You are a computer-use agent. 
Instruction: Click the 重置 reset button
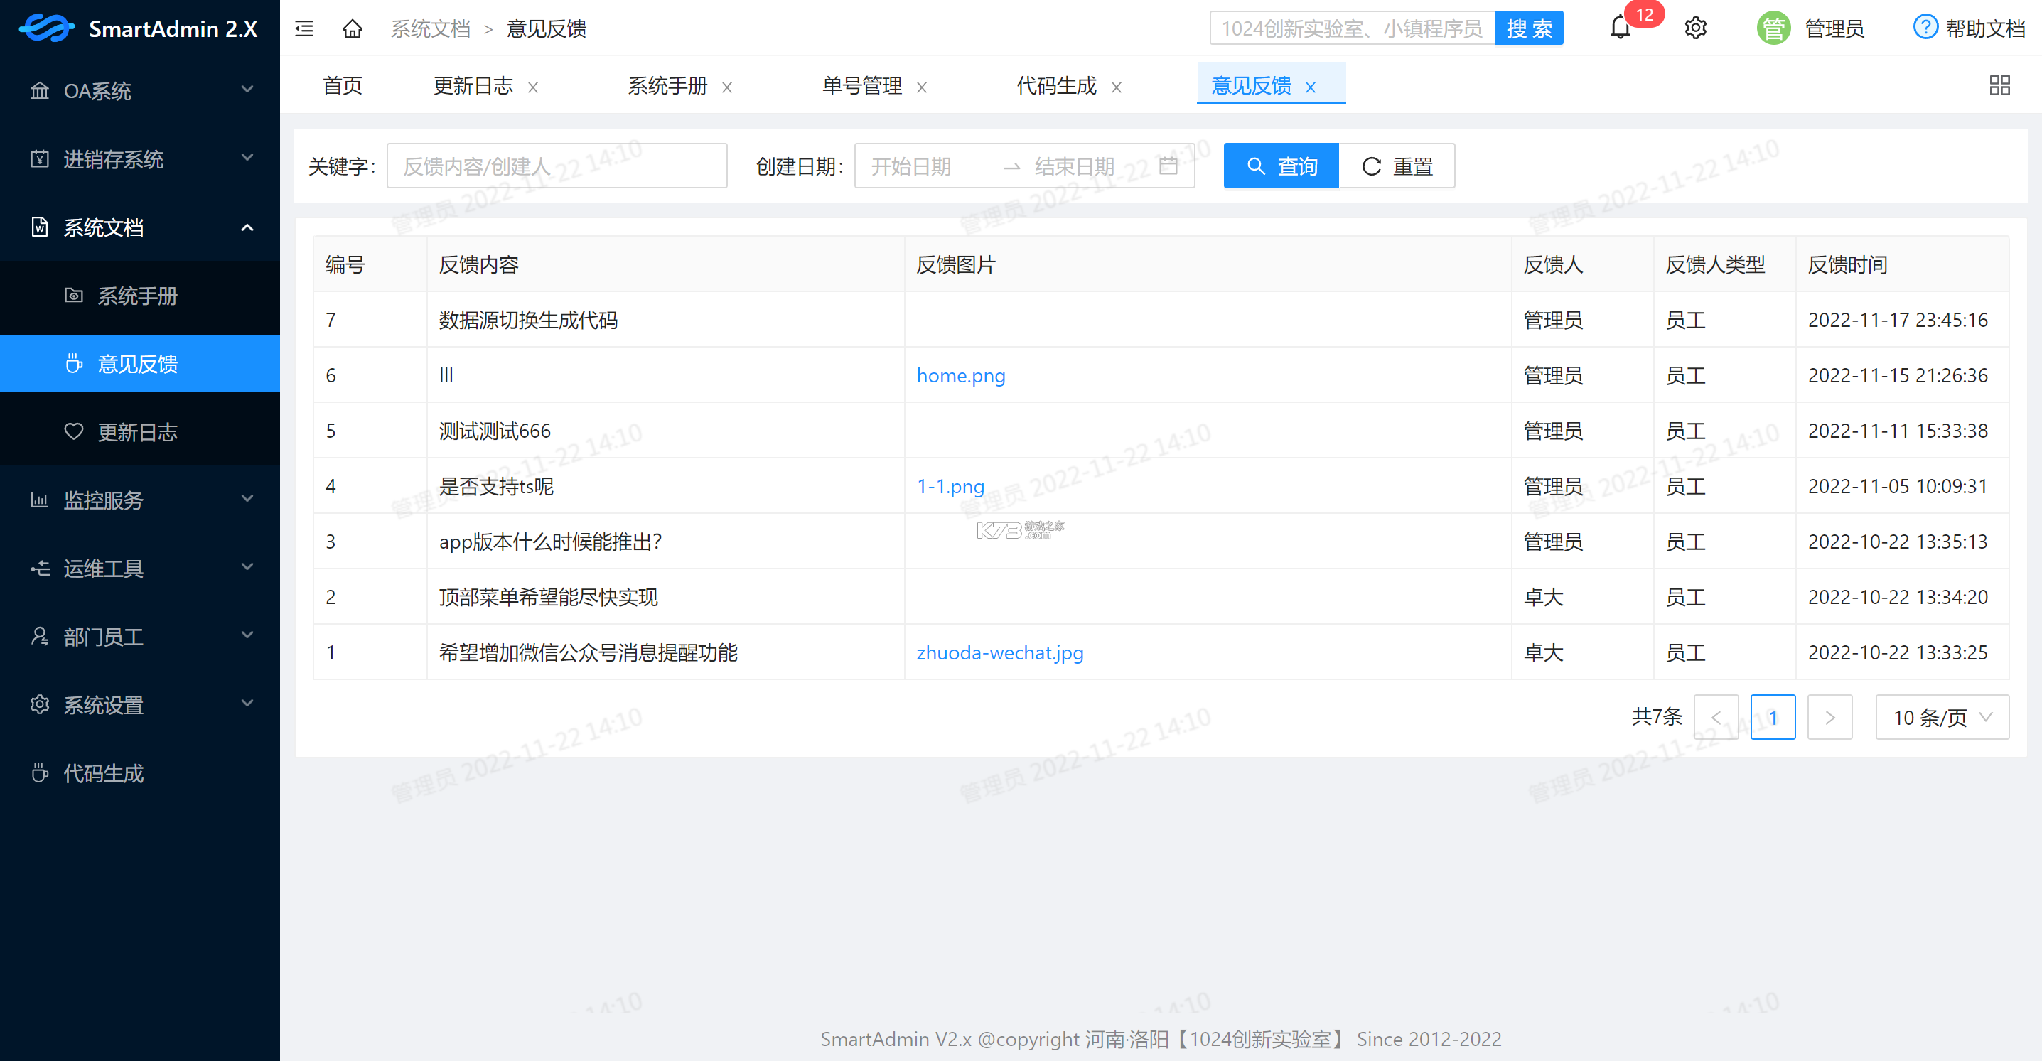(1397, 166)
